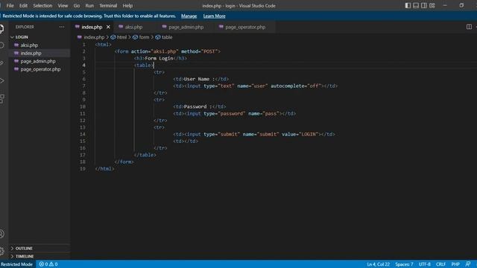This screenshot has height=268, width=477.
Task: Toggle secondary side bar layout icon
Action: click(x=424, y=5)
